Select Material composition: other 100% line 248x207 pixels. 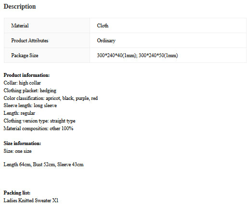click(39, 128)
